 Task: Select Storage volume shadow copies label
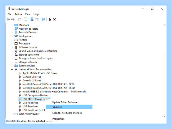pyautogui.click(x=36, y=58)
